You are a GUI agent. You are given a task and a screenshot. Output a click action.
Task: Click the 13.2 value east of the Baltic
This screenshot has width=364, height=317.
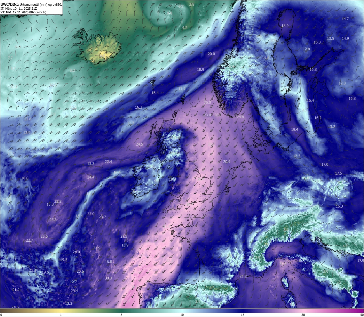point(332,127)
